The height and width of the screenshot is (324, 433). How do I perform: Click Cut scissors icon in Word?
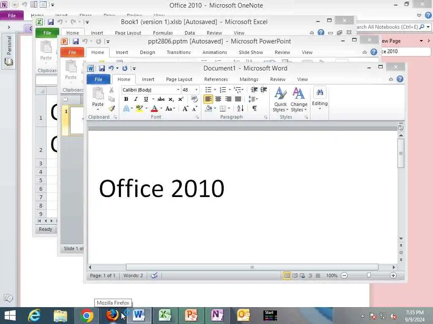pyautogui.click(x=111, y=90)
